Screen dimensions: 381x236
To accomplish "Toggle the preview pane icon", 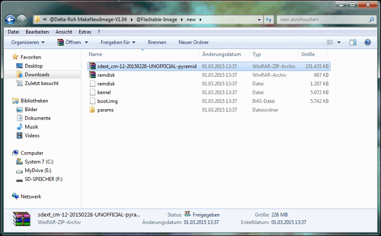I will coord(353,42).
